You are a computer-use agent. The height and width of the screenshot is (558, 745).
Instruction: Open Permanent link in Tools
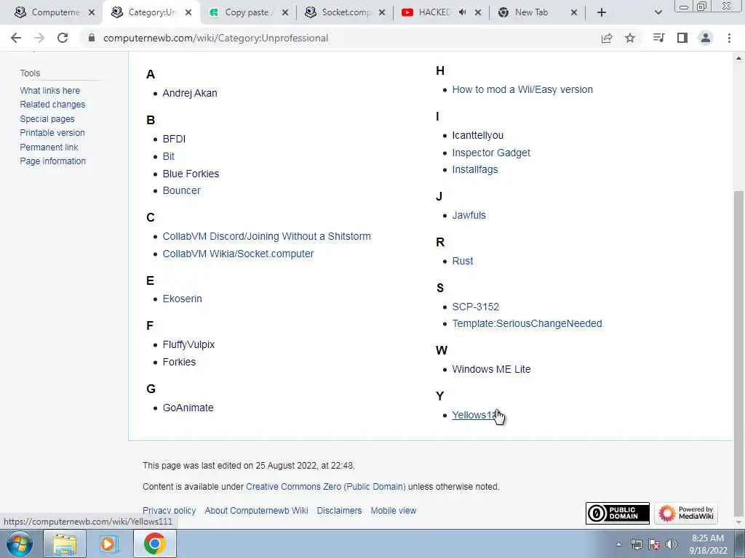click(x=49, y=147)
